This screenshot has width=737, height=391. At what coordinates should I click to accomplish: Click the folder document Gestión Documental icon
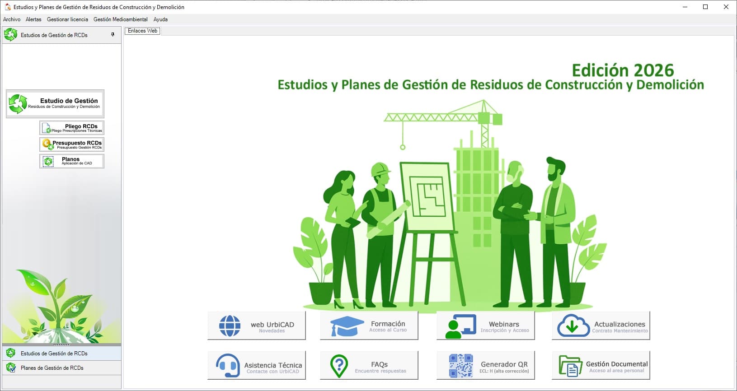pyautogui.click(x=570, y=366)
